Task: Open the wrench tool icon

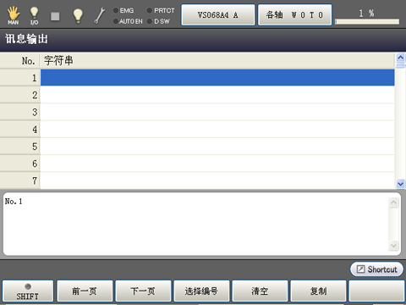Action: tap(99, 15)
